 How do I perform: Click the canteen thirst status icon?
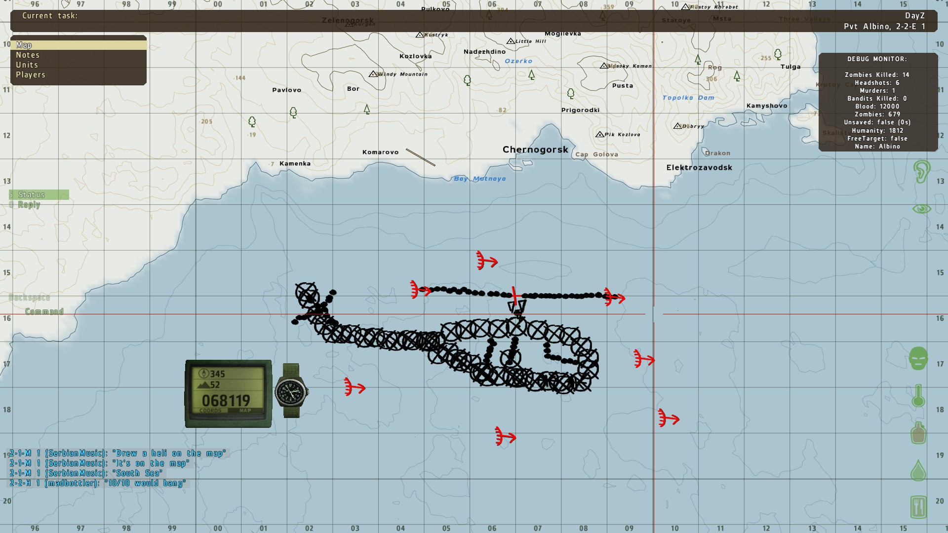(918, 433)
